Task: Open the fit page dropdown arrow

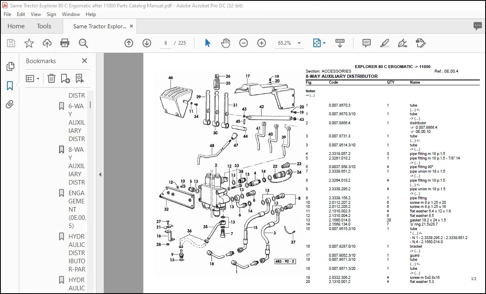Action: tap(324, 43)
